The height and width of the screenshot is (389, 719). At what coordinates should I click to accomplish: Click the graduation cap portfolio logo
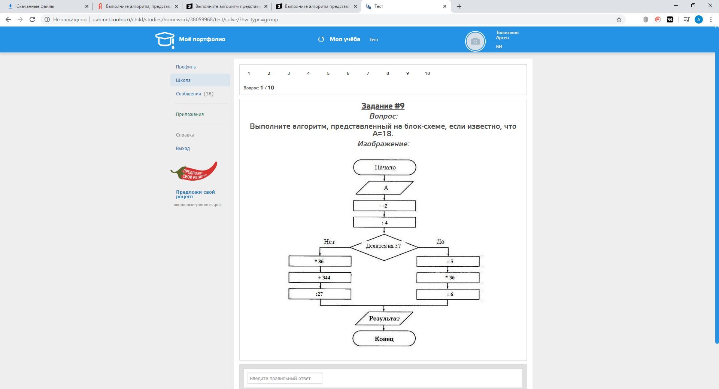click(x=165, y=40)
